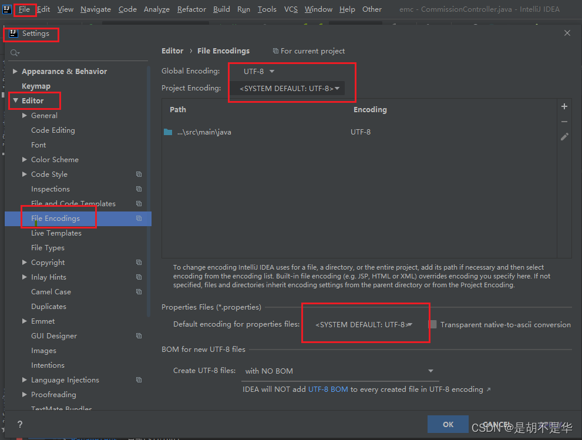Open the Project Encoding dropdown

click(x=287, y=88)
